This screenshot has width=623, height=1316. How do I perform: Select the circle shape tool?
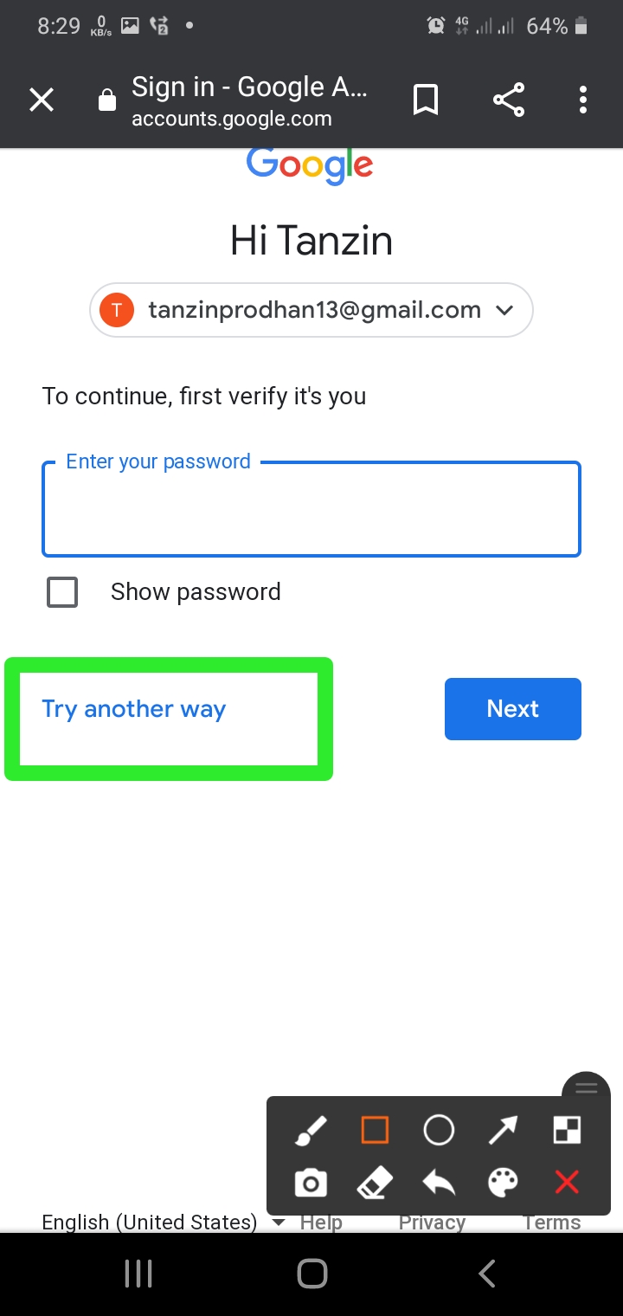coord(439,1130)
